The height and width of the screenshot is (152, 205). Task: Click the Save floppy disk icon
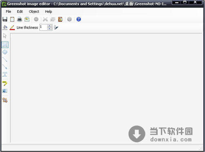[x=5, y=19]
